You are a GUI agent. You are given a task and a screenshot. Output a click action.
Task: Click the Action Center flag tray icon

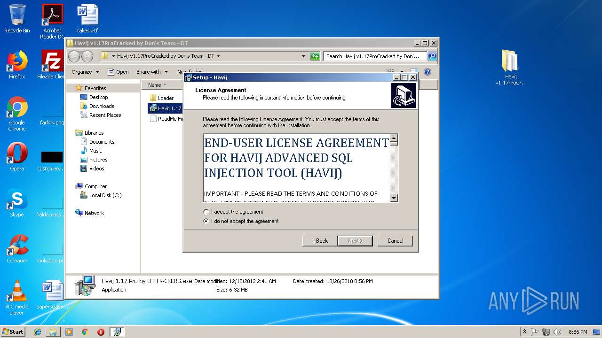[535, 332]
